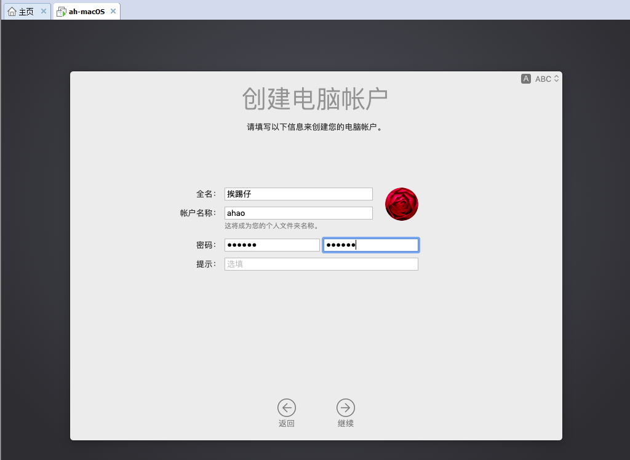Click the 提示 hint field marked 选填
The height and width of the screenshot is (460, 630).
tap(321, 264)
